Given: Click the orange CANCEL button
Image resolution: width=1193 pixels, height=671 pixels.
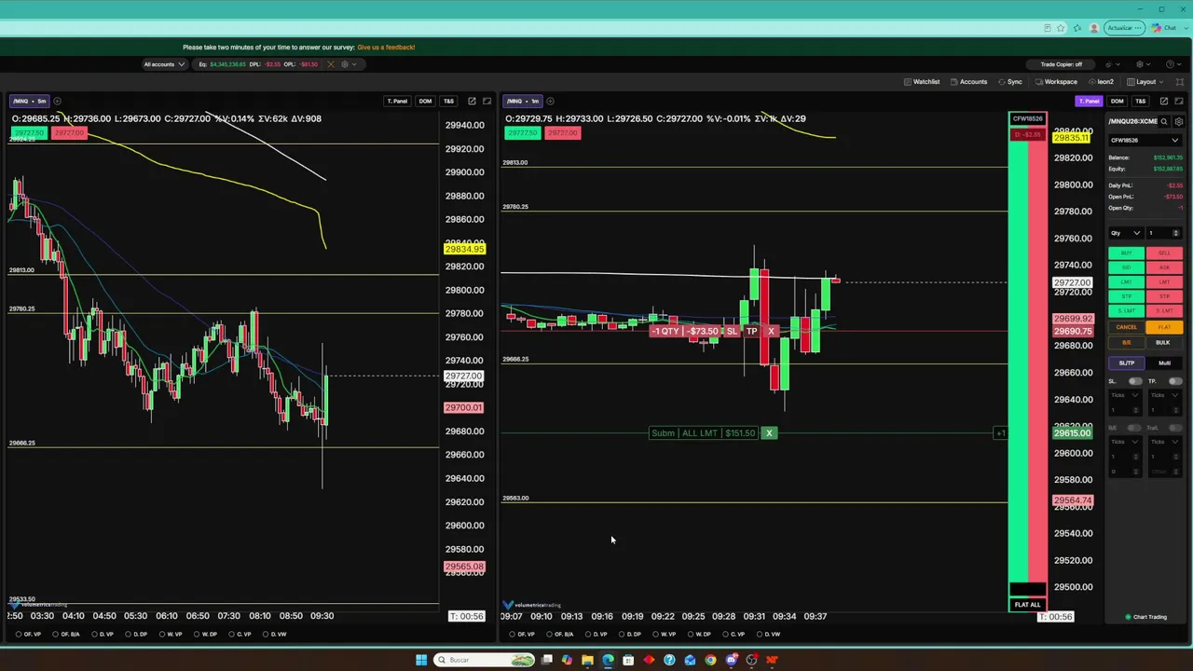Looking at the screenshot, I should 1126,327.
